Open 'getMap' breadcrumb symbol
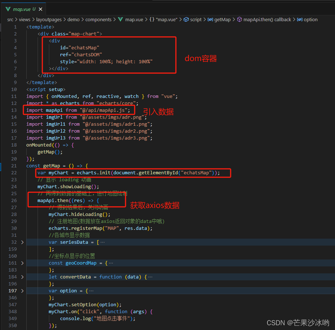This screenshot has width=335, height=330. click(x=222, y=19)
